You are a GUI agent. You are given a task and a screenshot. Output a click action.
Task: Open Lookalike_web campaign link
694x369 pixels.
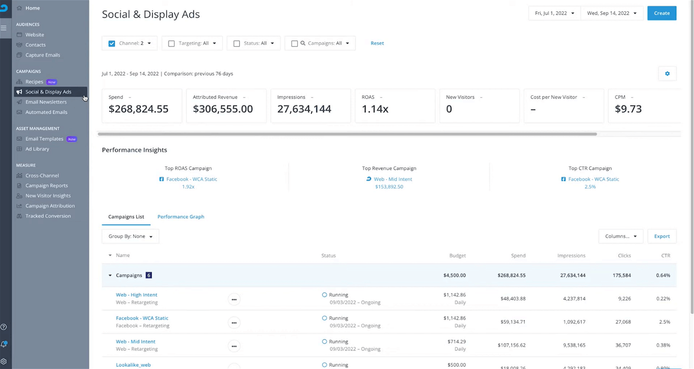tap(133, 365)
